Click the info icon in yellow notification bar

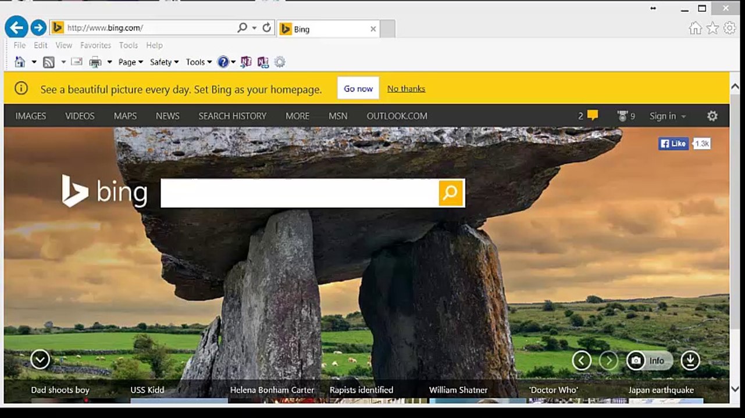(21, 88)
